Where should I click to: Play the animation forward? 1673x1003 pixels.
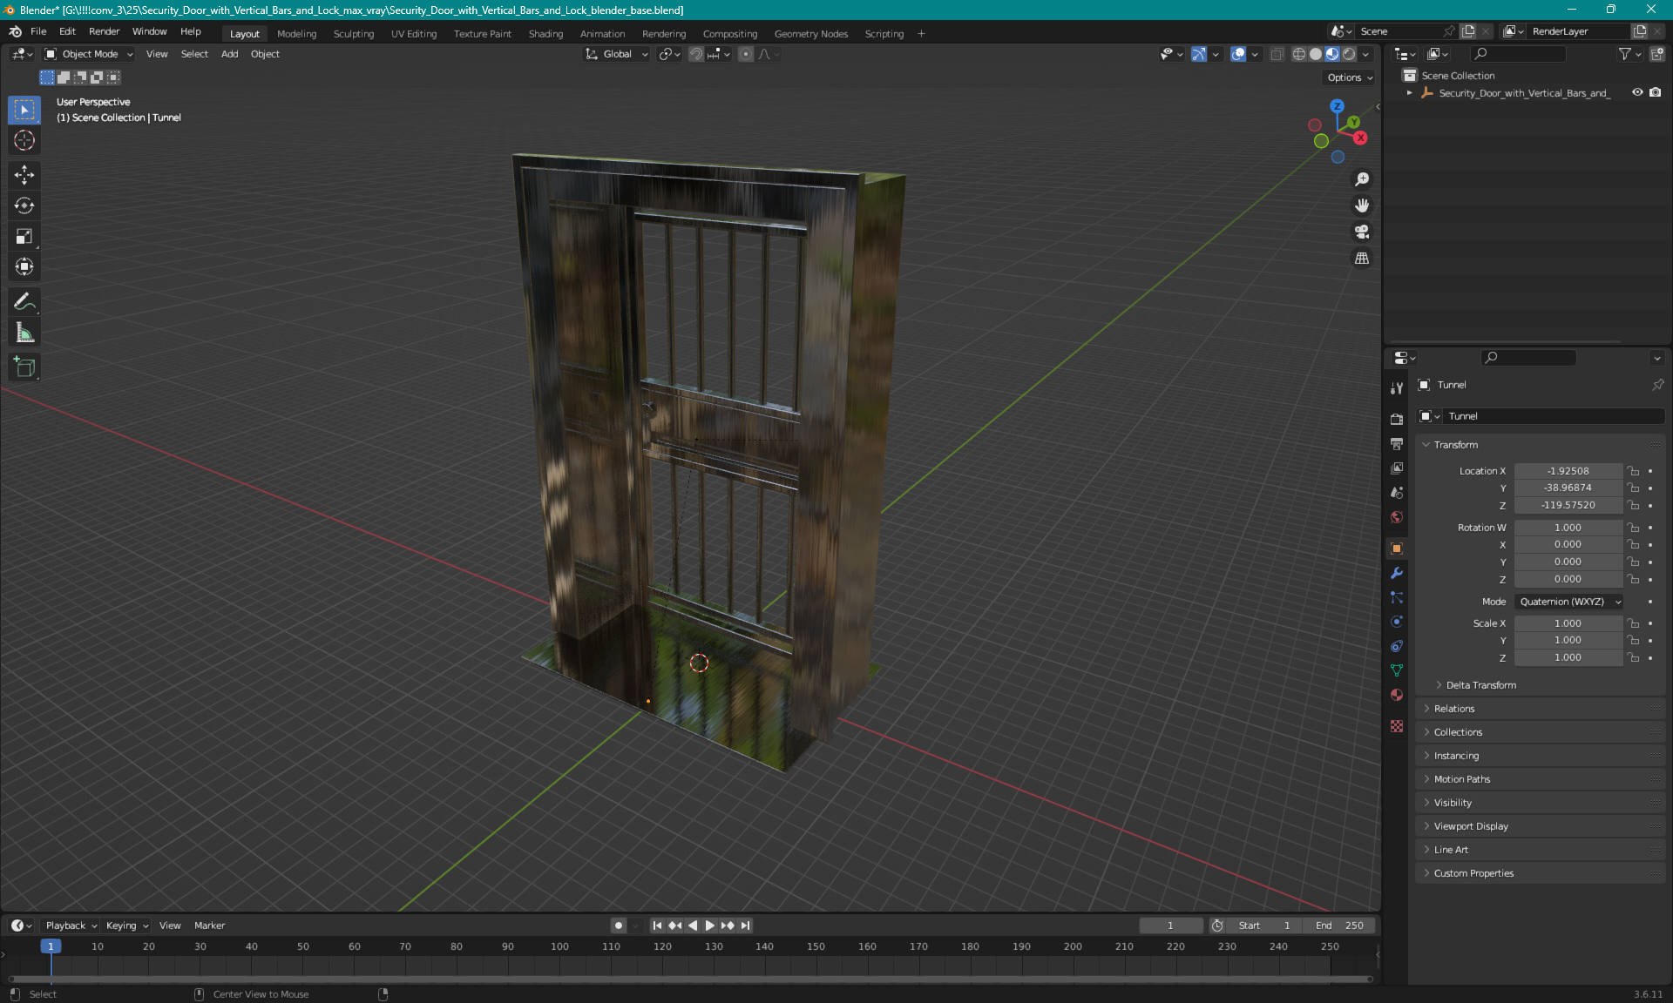[709, 926]
